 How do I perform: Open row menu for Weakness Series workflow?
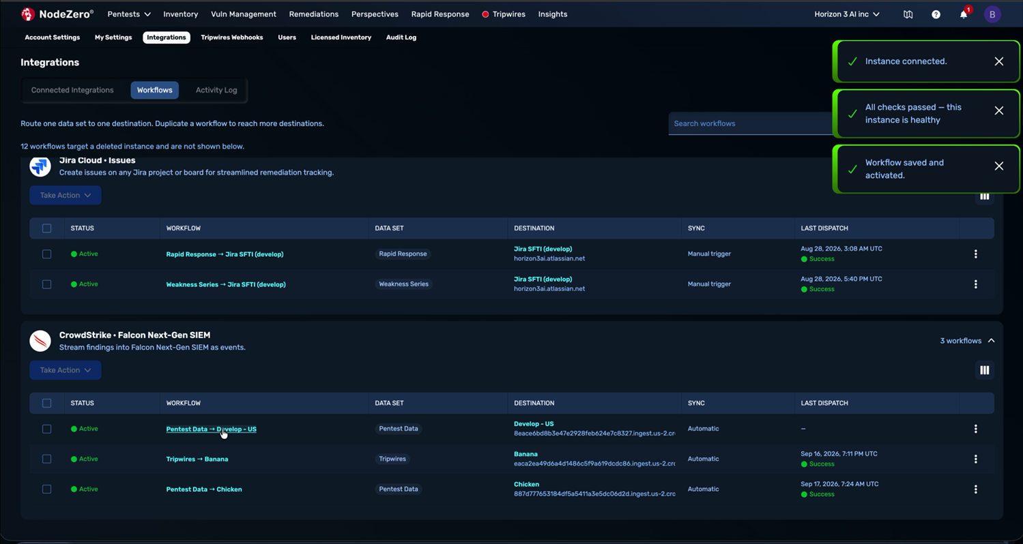(975, 284)
